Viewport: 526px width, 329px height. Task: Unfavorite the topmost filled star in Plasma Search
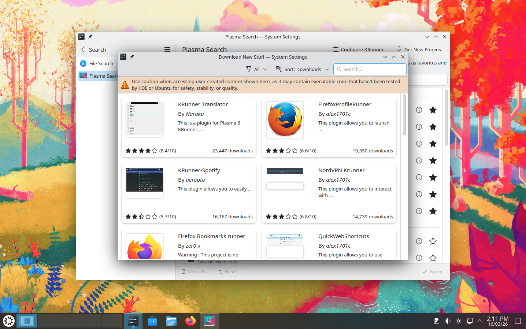(433, 110)
